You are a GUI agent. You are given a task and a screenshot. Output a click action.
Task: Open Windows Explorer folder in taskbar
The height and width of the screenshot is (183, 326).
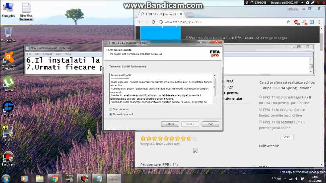(x=39, y=179)
